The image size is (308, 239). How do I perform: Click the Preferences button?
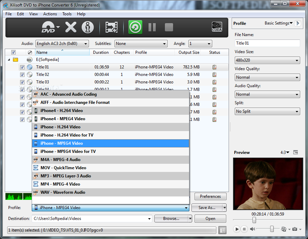tap(210, 196)
